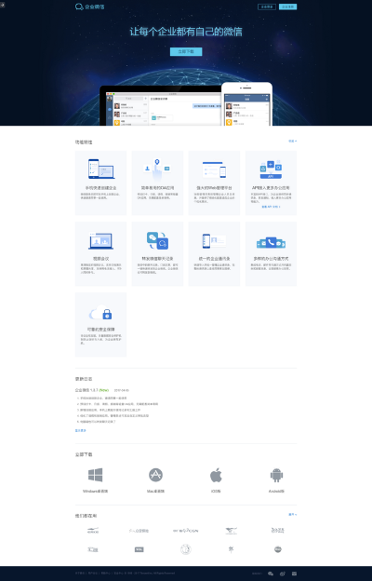Click the forward WeChat chat records icon
The height and width of the screenshot is (581, 372).
click(157, 240)
